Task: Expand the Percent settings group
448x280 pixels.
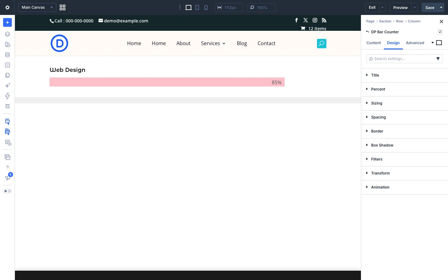Action: point(404,89)
